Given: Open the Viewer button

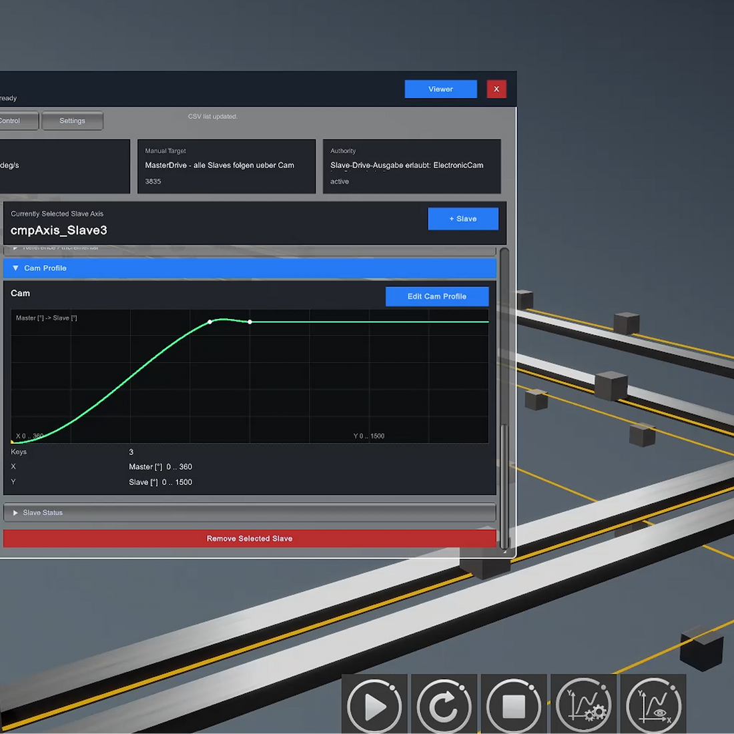Looking at the screenshot, I should coord(440,89).
